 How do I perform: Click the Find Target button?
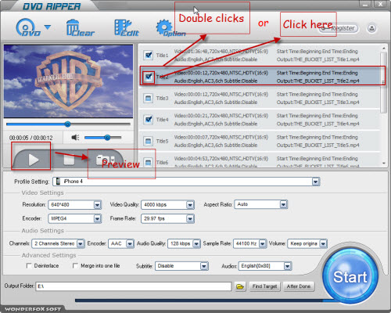coord(264,286)
